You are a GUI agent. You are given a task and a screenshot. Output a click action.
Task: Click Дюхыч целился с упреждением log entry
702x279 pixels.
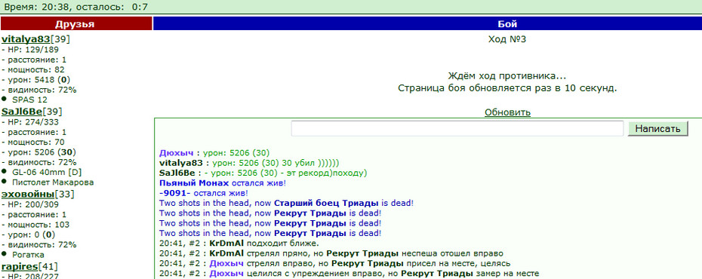[x=349, y=274]
